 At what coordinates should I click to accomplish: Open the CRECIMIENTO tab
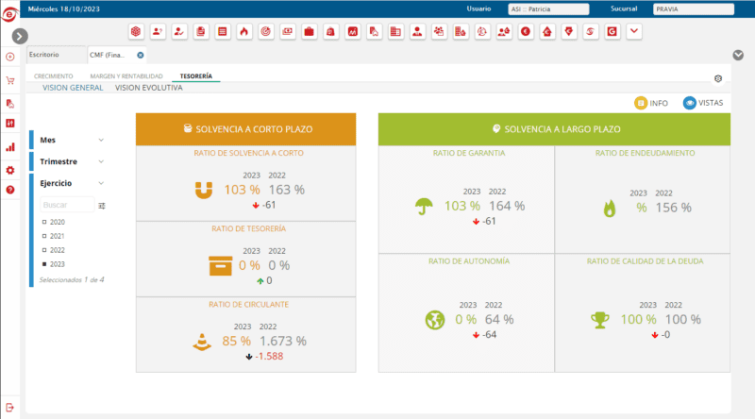[x=54, y=76]
